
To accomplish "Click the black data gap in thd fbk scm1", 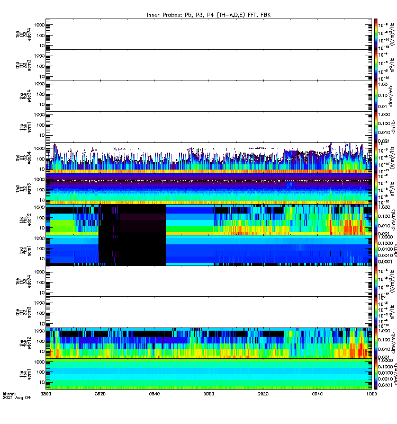I will pos(132,250).
